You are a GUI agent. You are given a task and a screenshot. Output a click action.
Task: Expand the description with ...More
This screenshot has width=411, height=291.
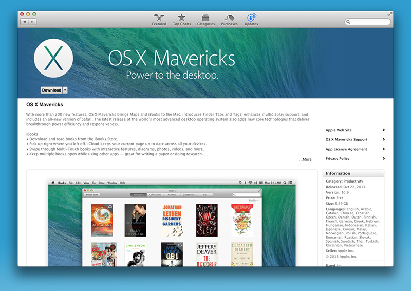click(305, 159)
